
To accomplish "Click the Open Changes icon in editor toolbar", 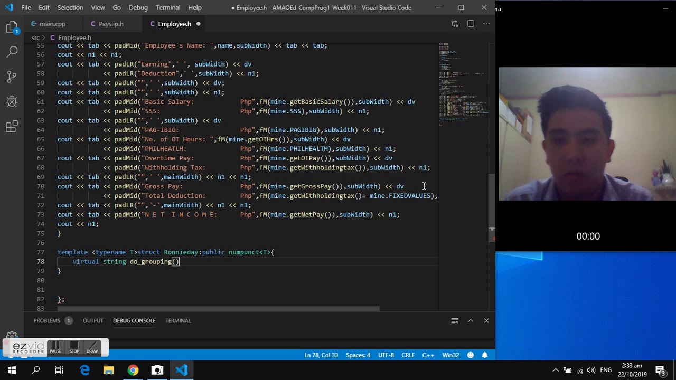I will (455, 24).
